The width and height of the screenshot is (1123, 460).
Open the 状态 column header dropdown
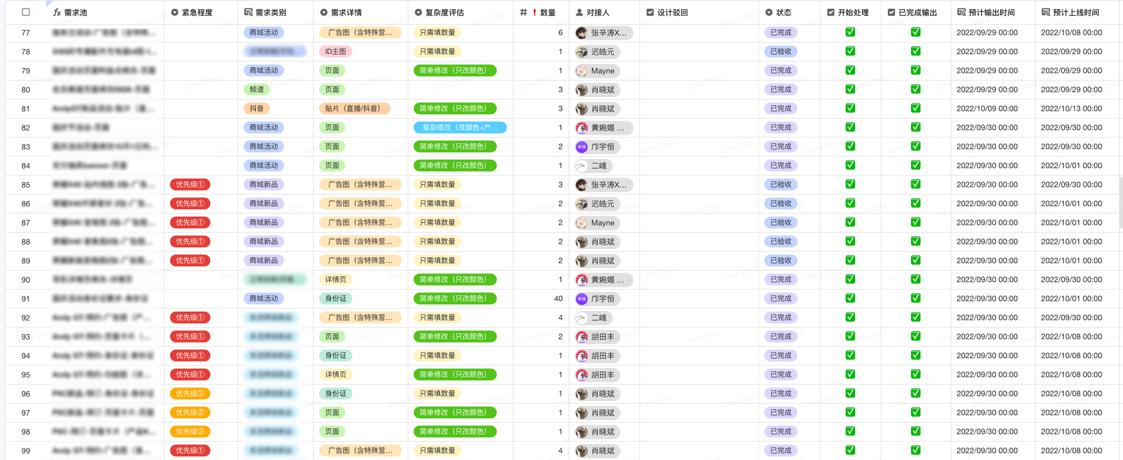783,12
